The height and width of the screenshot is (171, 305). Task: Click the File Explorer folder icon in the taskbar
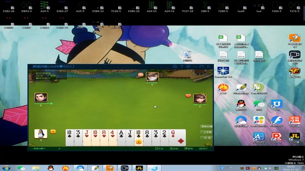click(36, 168)
